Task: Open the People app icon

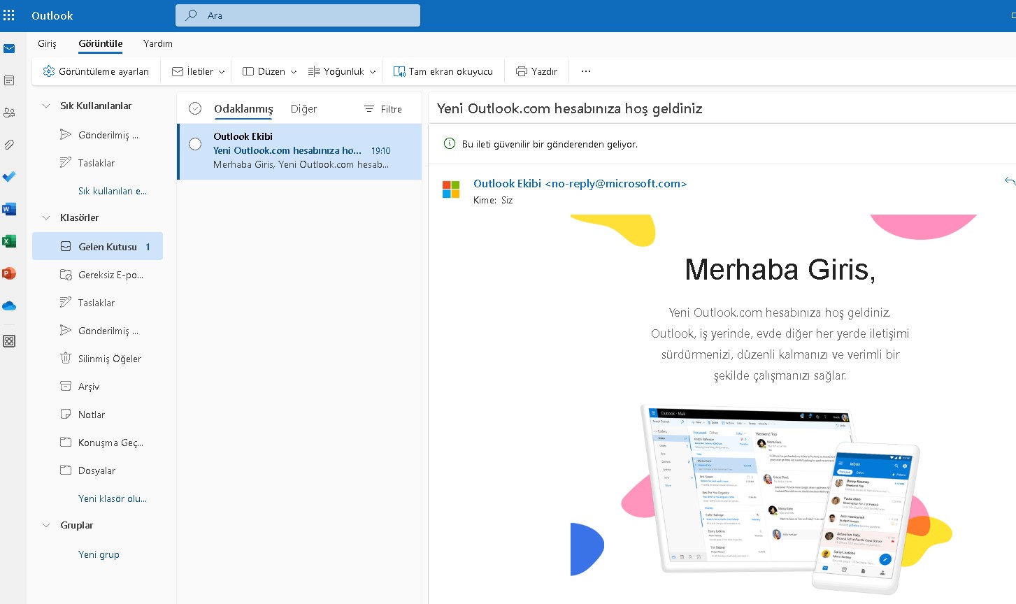Action: pos(9,113)
